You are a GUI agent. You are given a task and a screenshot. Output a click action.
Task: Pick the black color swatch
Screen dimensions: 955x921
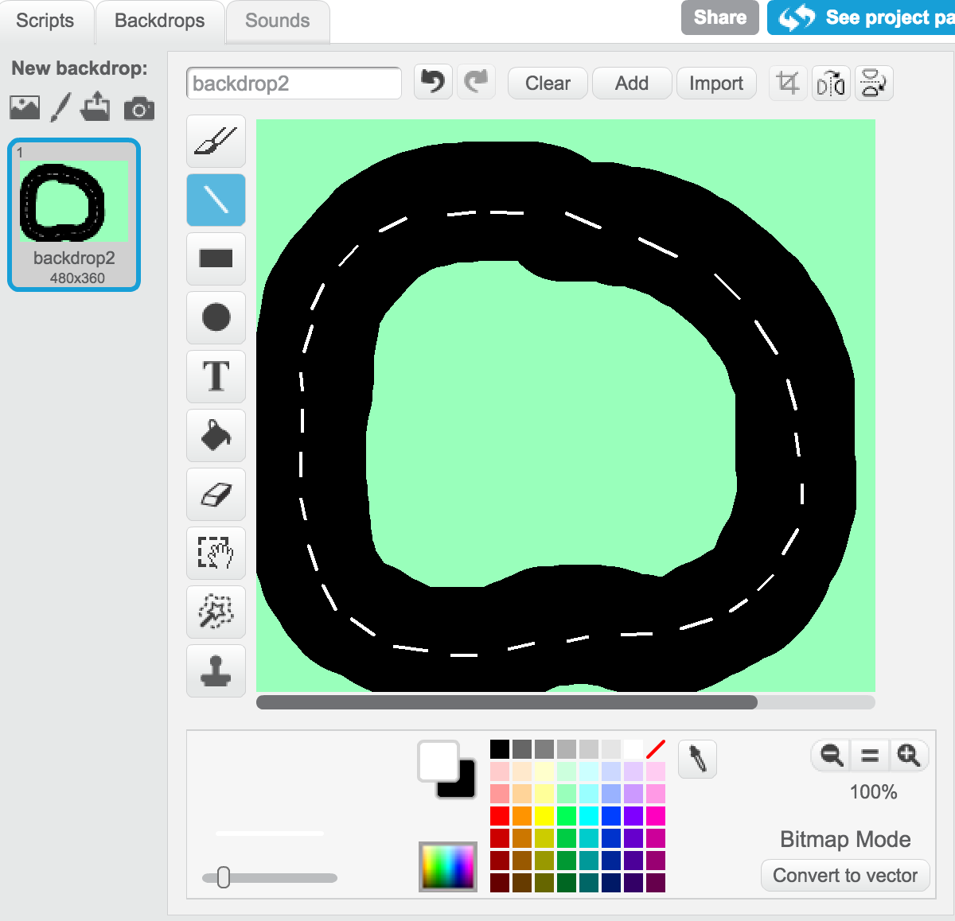[500, 749]
